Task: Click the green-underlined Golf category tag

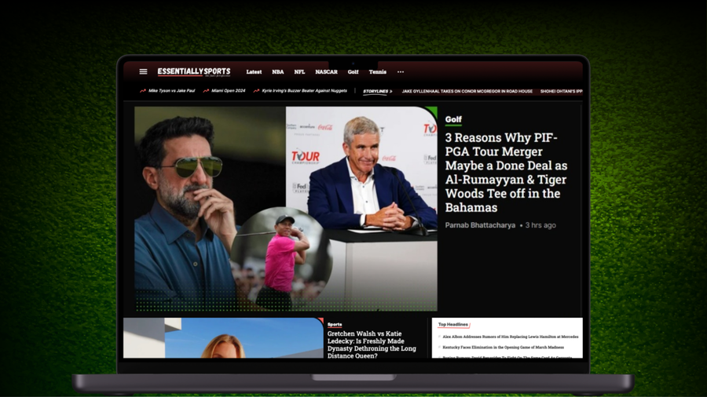Action: [x=453, y=120]
